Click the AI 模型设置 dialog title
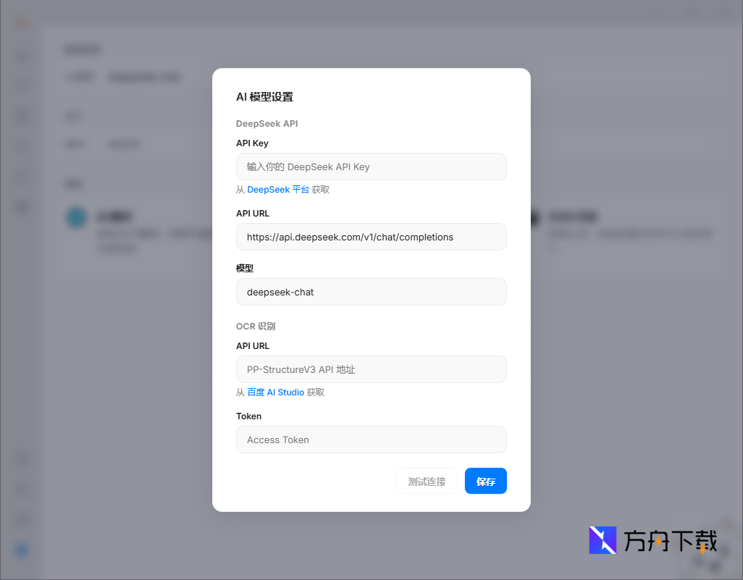 pos(264,97)
